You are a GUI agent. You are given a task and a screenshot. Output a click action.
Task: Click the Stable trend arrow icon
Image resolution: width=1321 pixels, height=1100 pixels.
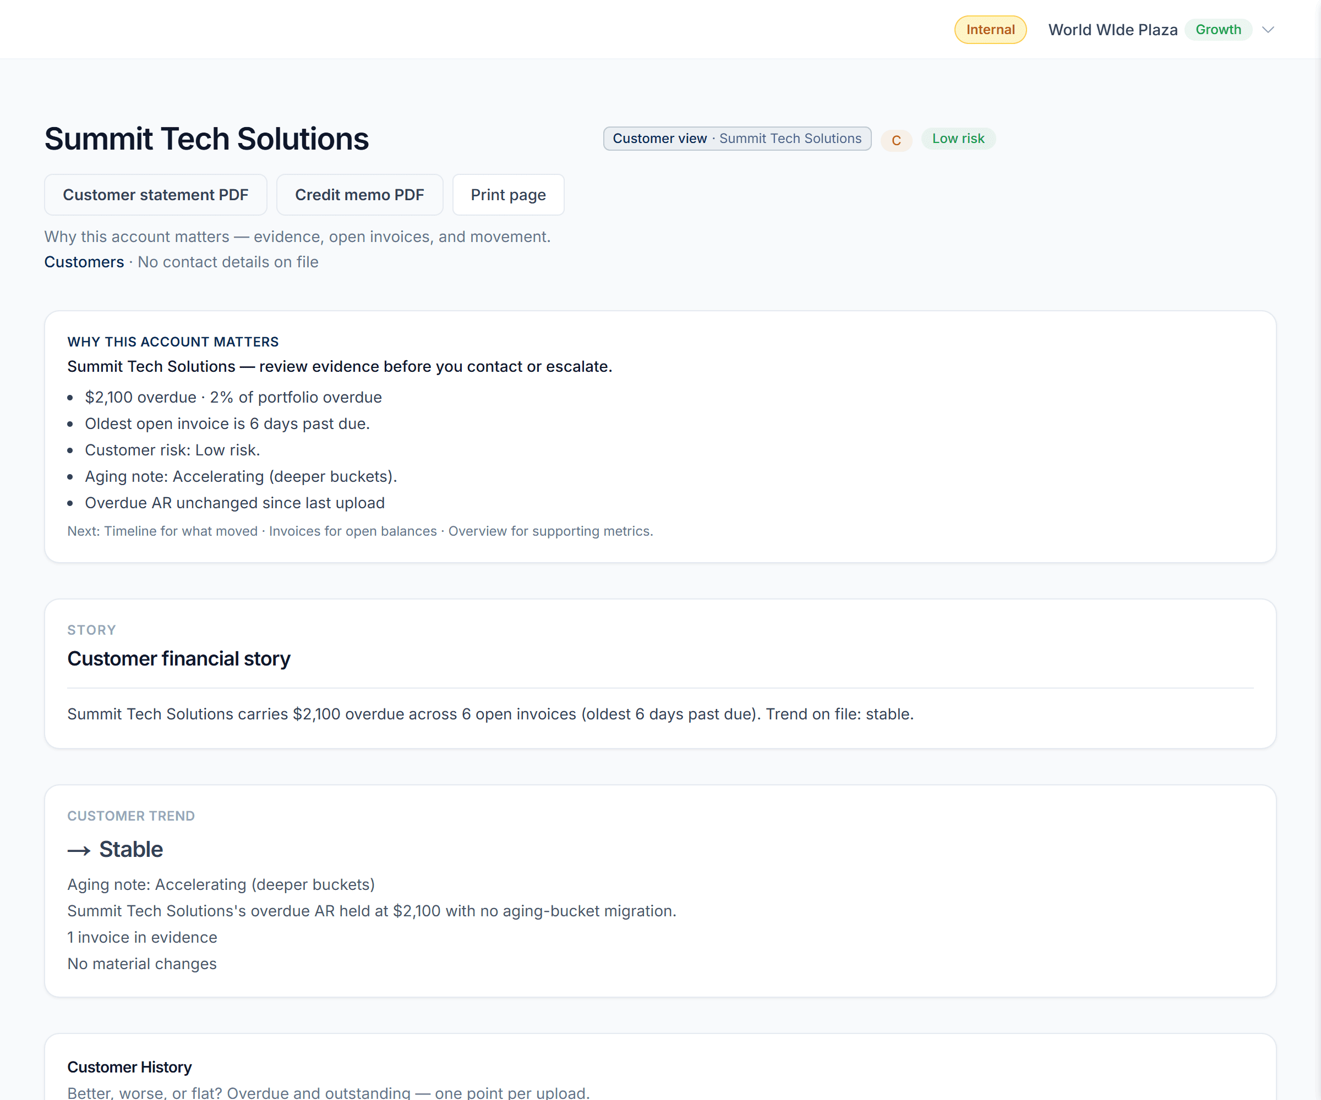click(x=79, y=850)
